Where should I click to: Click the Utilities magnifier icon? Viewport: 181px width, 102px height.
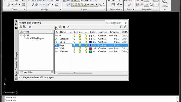coord(165,2)
